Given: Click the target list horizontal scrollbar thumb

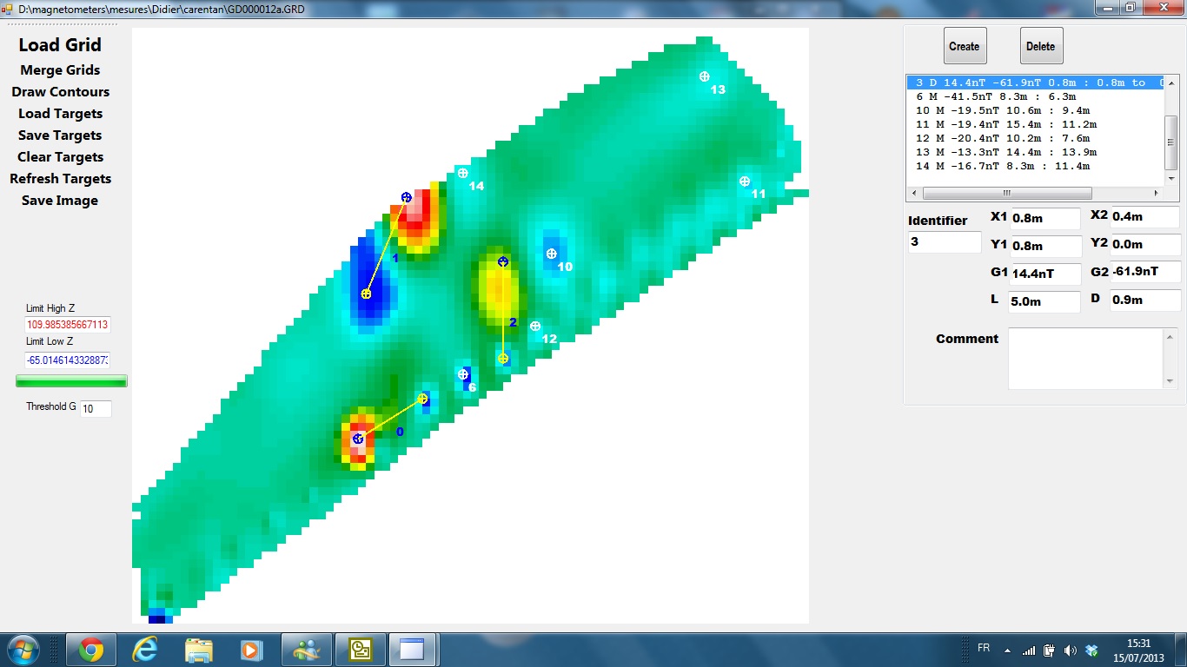Looking at the screenshot, I should click(1007, 193).
